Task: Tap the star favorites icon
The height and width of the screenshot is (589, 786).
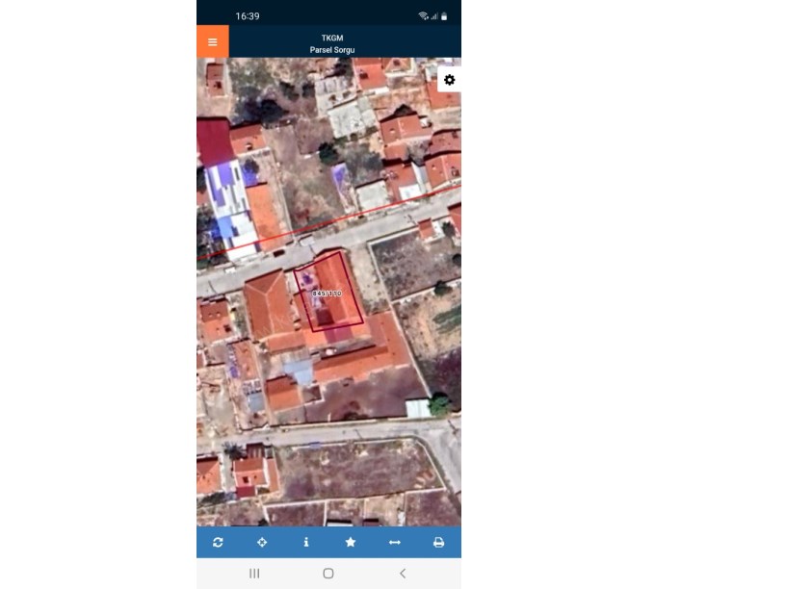Action: (351, 543)
